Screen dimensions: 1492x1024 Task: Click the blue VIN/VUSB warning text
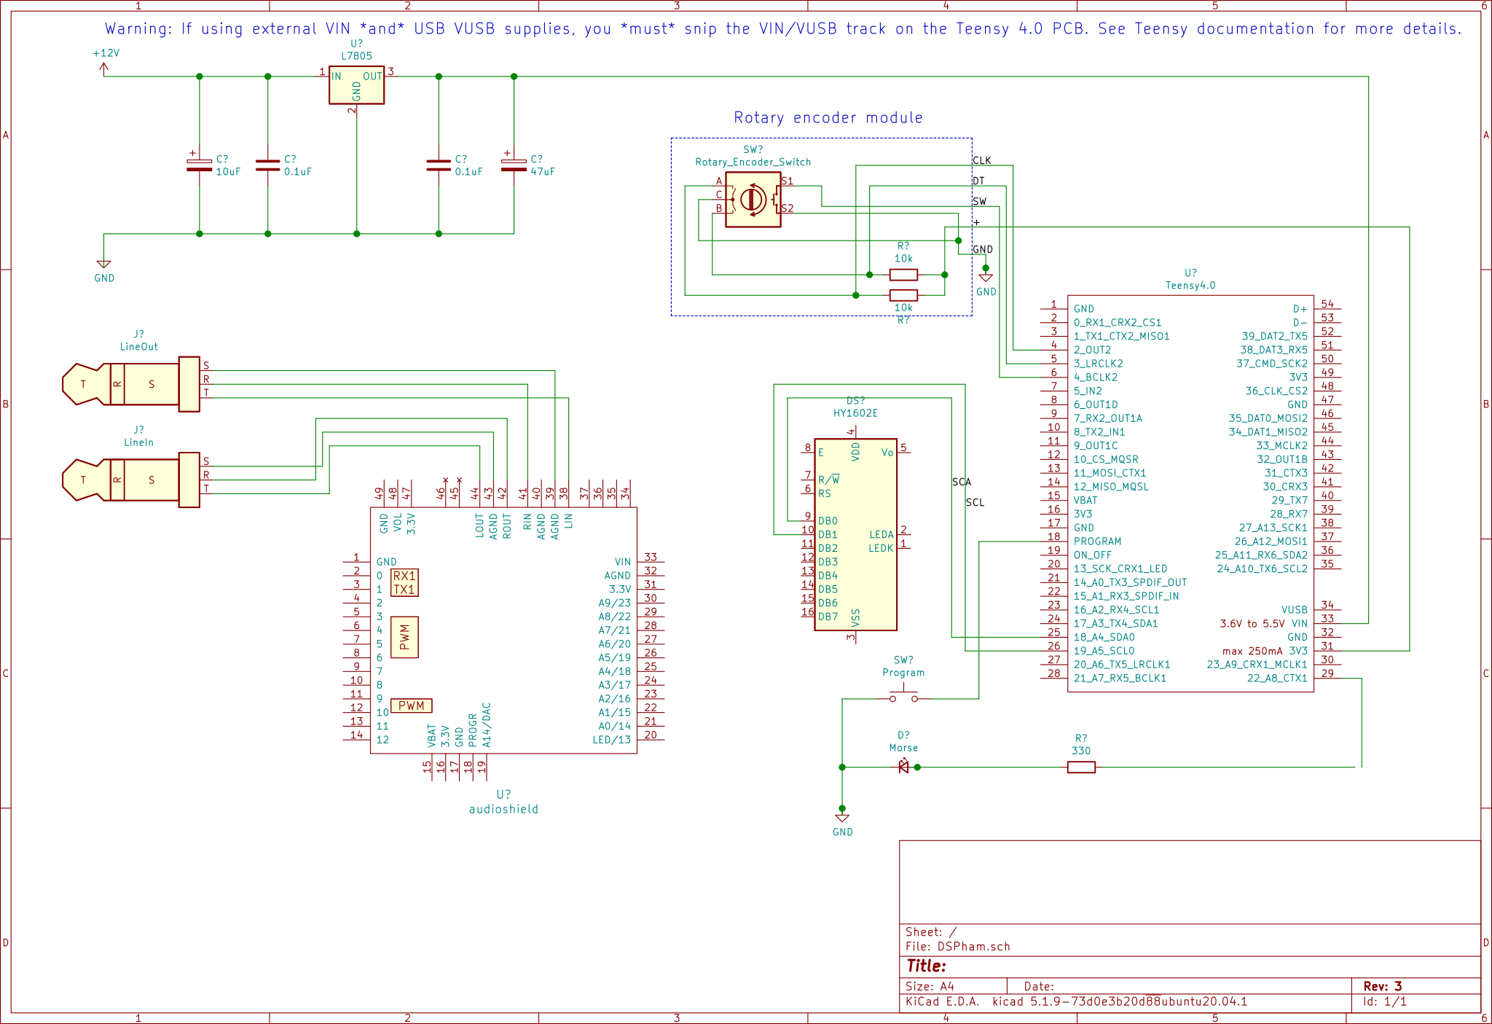(782, 29)
